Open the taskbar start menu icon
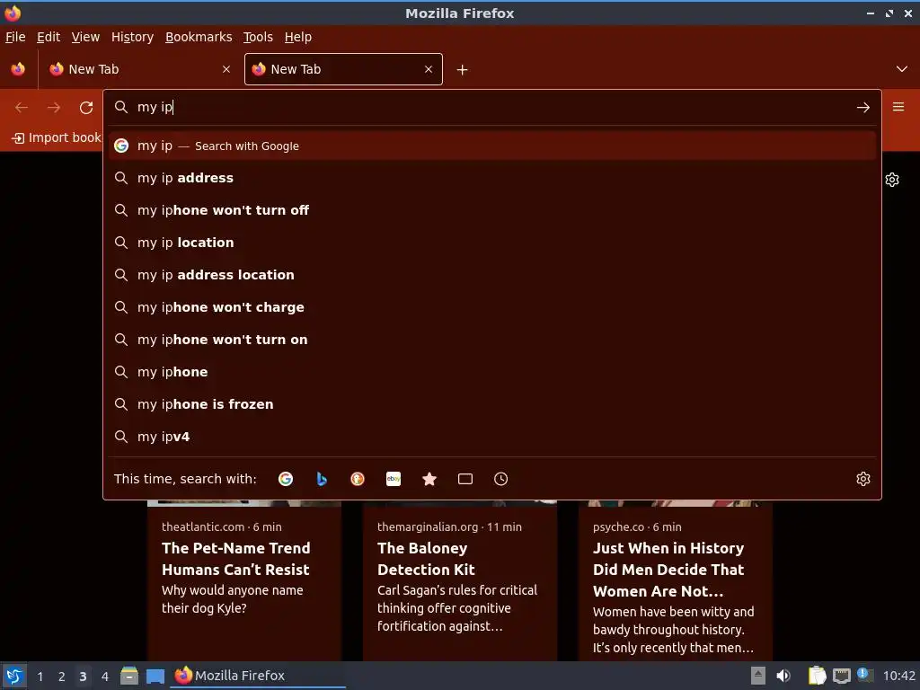Viewport: 920px width, 690px height. coord(14,676)
